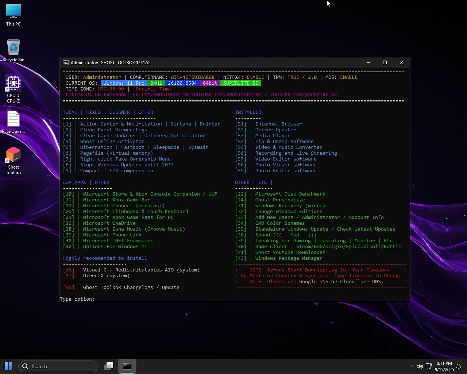467x374 pixels.
Task: Click the clock in the system tray
Action: 444,366
